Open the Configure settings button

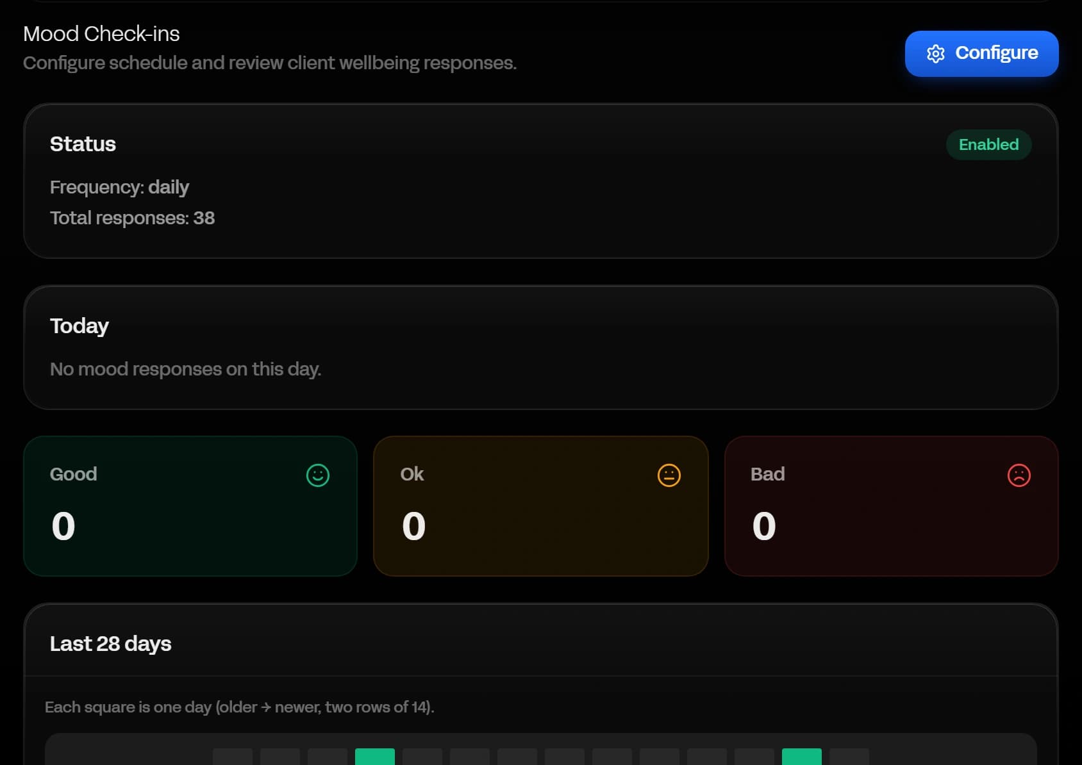[981, 53]
